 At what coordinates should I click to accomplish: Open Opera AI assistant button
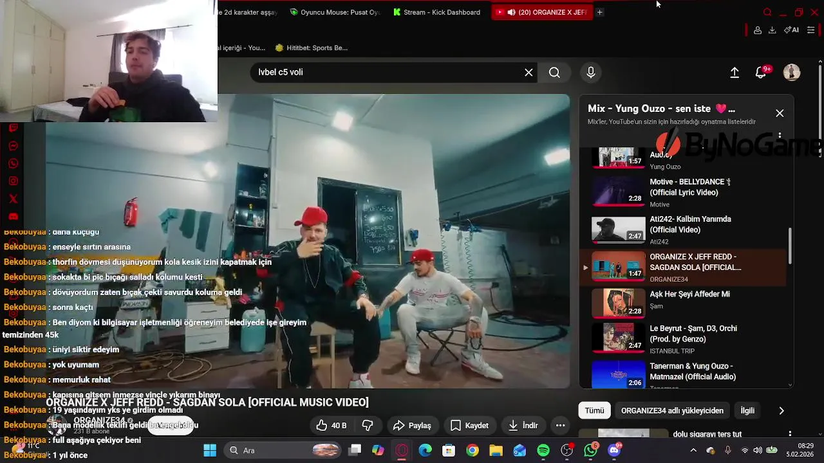(x=791, y=30)
